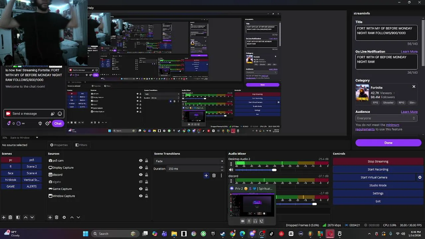425x239 pixels.
Task: Switch to hi tiktok scene
Action: (x=11, y=180)
